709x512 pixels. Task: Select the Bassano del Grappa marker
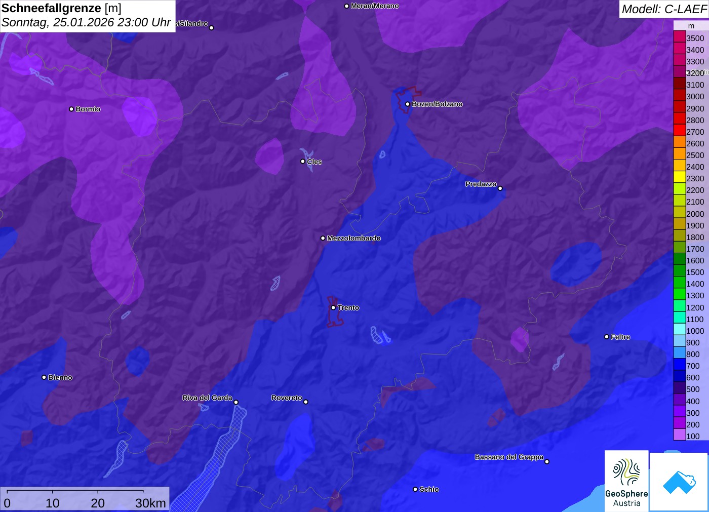click(547, 461)
